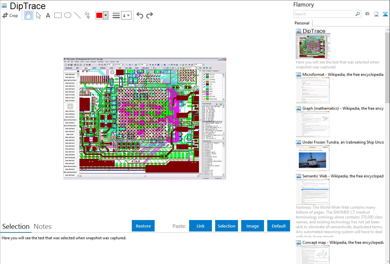Open the Notes tab
This screenshot has width=390, height=264.
click(x=43, y=227)
